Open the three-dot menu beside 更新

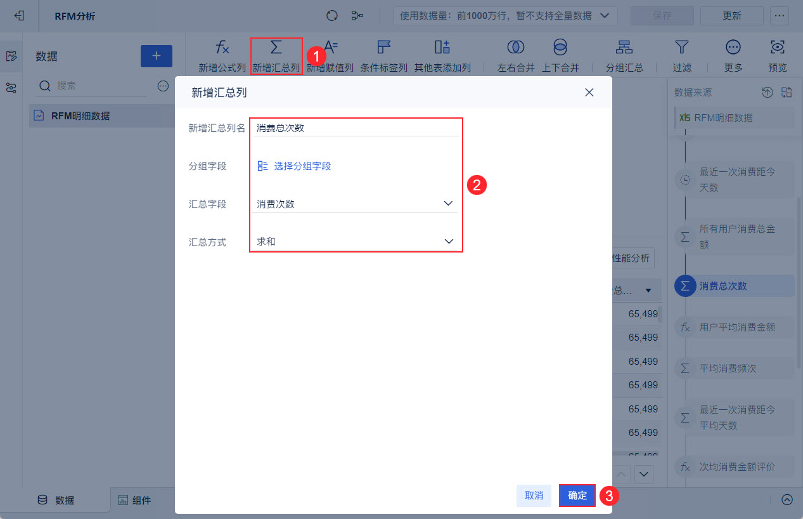pos(778,16)
